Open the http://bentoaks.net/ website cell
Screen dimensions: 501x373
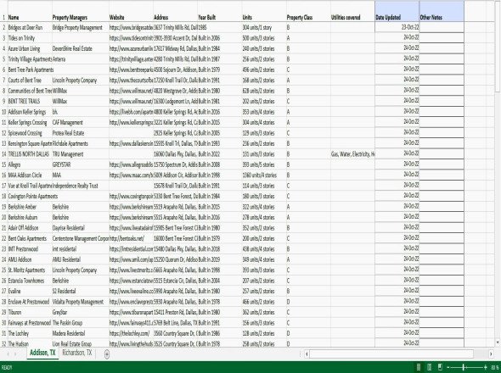pyautogui.click(x=131, y=238)
